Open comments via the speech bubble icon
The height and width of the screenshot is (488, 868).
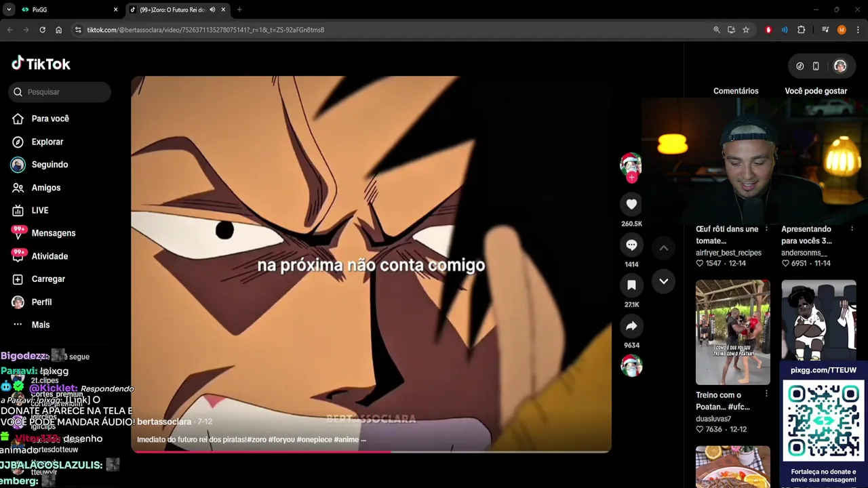pyautogui.click(x=631, y=245)
